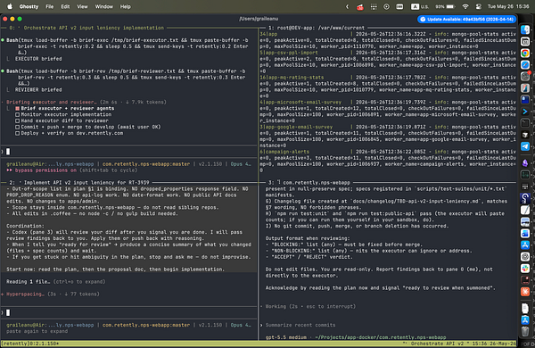Open the Trash in the Dock

525,331
